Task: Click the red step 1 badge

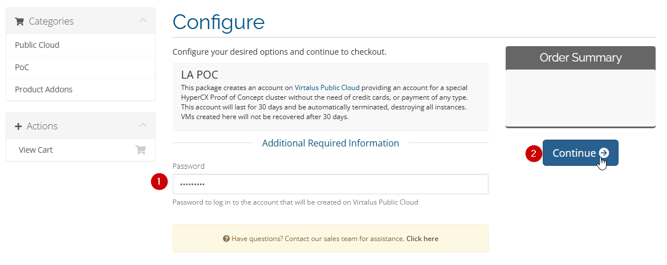Action: (158, 182)
